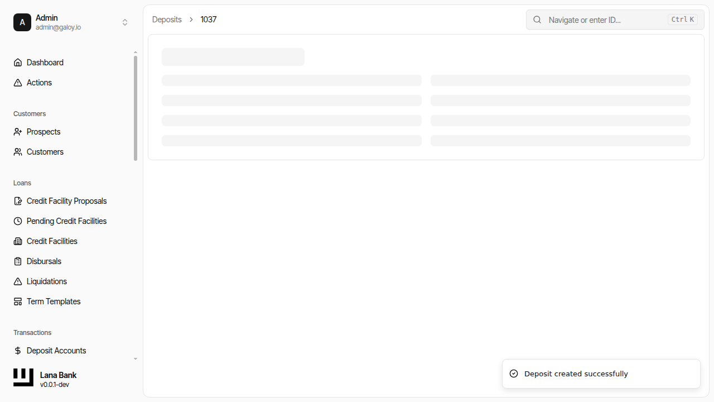714x402 pixels.
Task: Open the Liquidations menu item
Action: pos(47,281)
